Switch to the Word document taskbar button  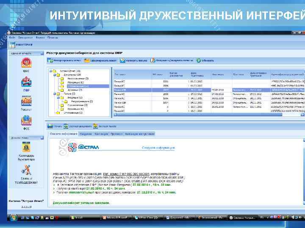pyautogui.click(x=179, y=218)
